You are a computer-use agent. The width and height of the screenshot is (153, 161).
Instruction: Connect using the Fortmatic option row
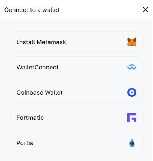pos(76,118)
